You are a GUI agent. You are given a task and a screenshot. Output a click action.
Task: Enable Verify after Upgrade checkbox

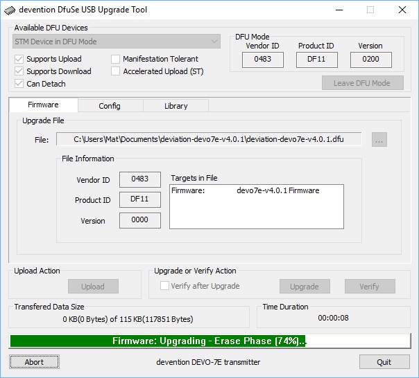[164, 286]
